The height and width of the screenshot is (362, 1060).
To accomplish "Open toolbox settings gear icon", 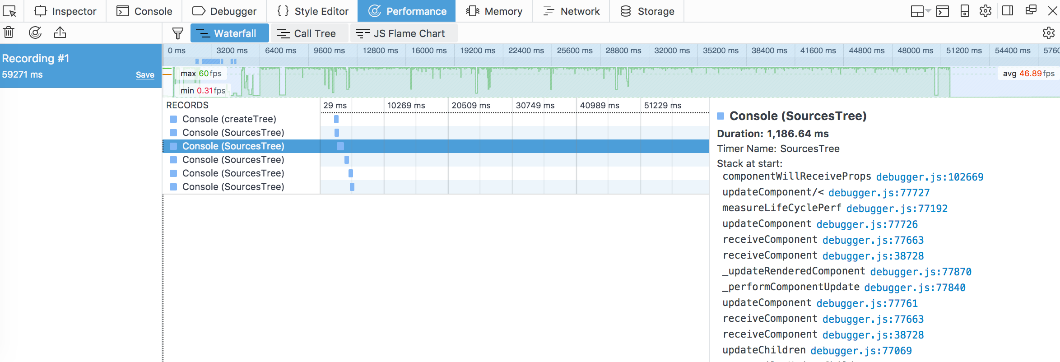I will pos(986,11).
